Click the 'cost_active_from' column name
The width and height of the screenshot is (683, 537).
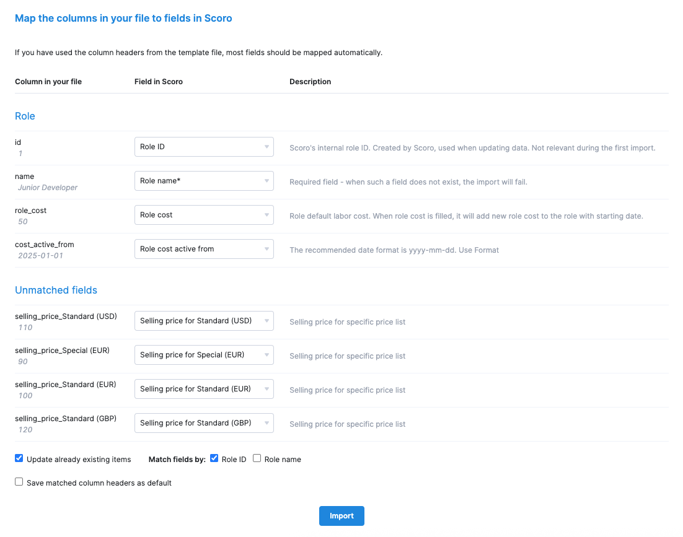[45, 245]
